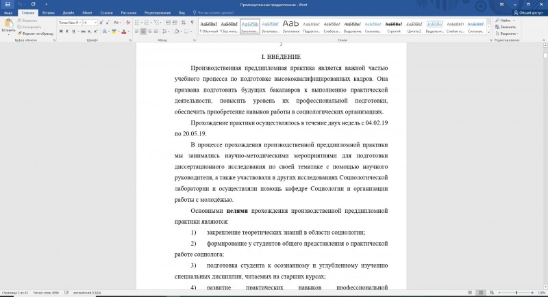
Task: Open the ribbon display options icon in title bar
Action: tap(502, 5)
